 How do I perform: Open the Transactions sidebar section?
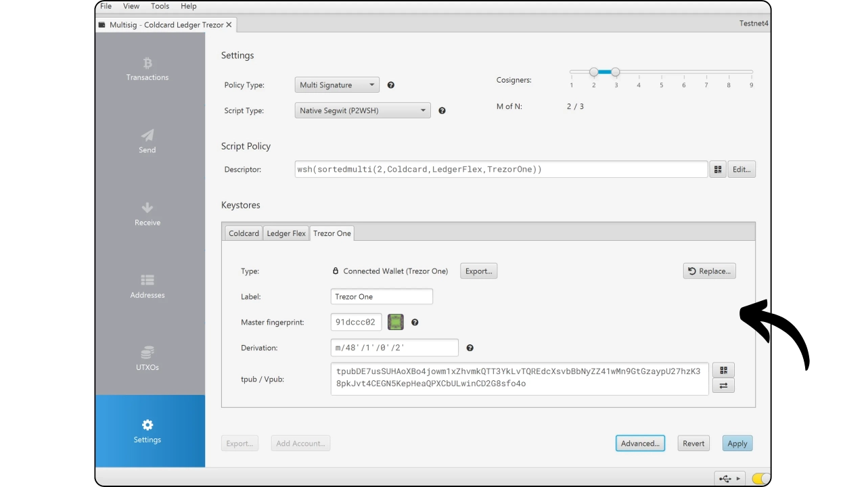[x=147, y=69]
